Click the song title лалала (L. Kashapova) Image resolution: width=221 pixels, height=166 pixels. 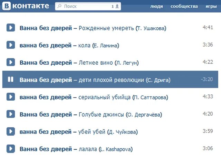click(106, 149)
